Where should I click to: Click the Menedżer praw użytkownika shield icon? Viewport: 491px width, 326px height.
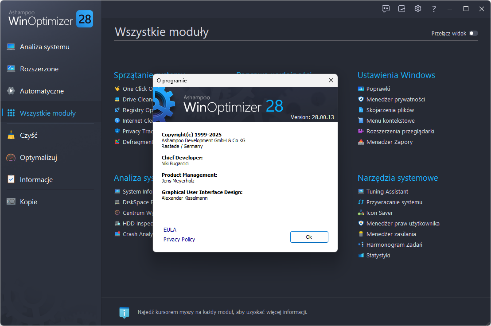(x=361, y=223)
